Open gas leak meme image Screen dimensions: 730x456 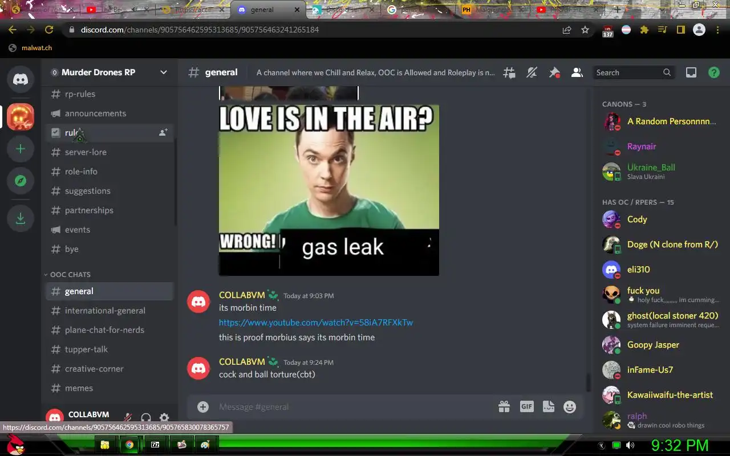point(329,190)
